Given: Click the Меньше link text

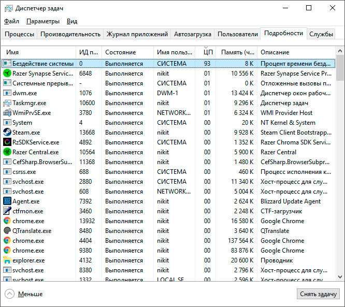Looking at the screenshot, I should click(x=31, y=294).
